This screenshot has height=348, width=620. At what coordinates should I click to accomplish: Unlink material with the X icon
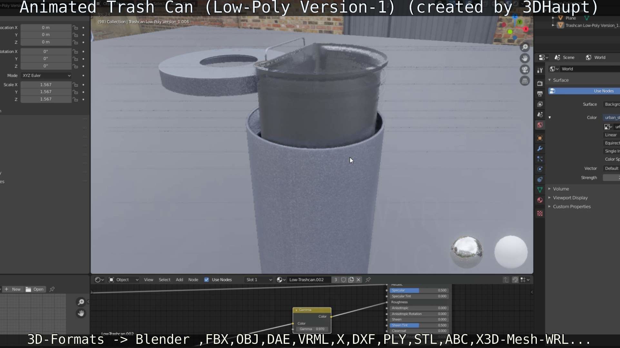point(359,280)
